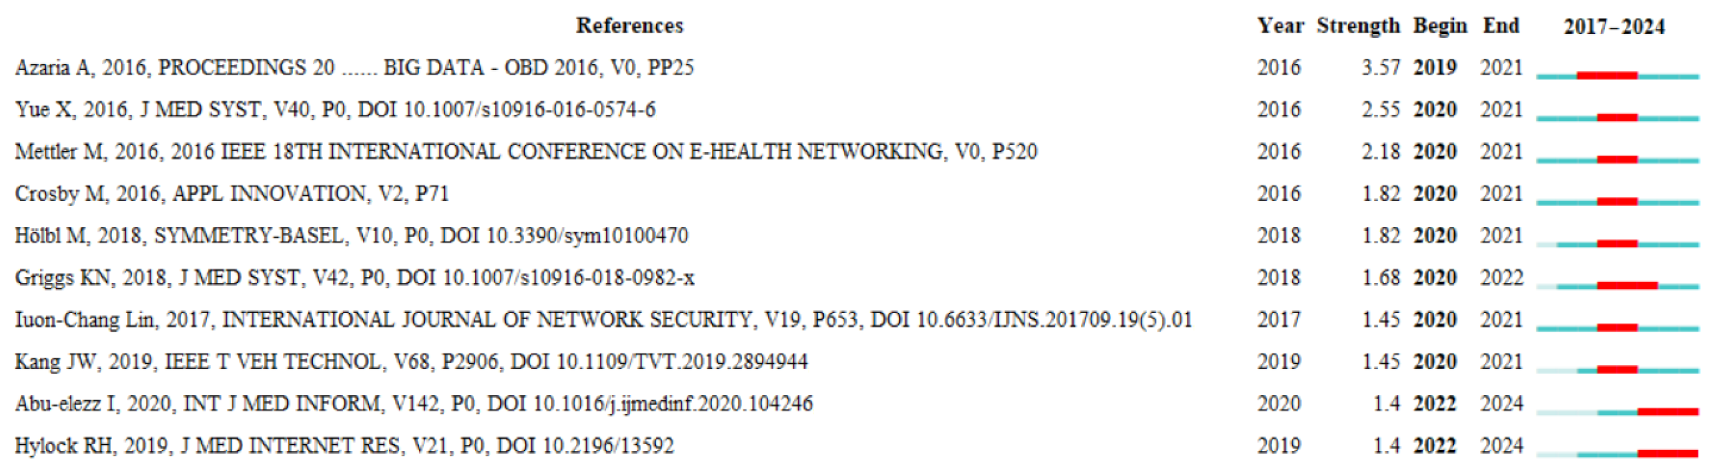Open the Yue X J MED SYST reference
Viewport: 1715px width, 471px height.
click(335, 109)
